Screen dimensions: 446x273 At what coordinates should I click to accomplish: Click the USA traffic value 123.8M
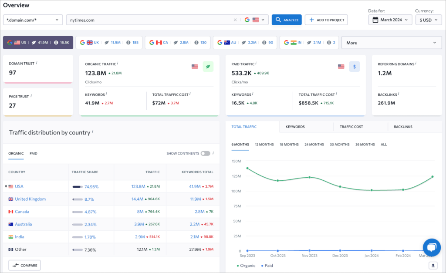[x=138, y=186]
